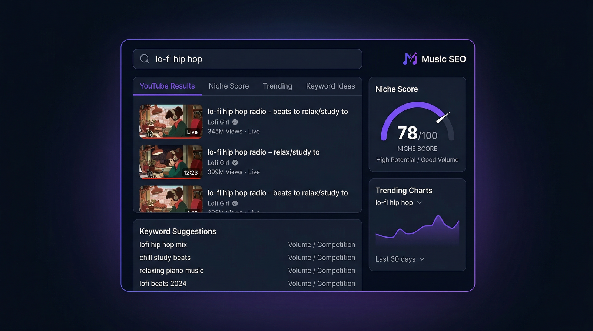Click the Music SEO logo icon
The image size is (593, 331).
pyautogui.click(x=410, y=59)
